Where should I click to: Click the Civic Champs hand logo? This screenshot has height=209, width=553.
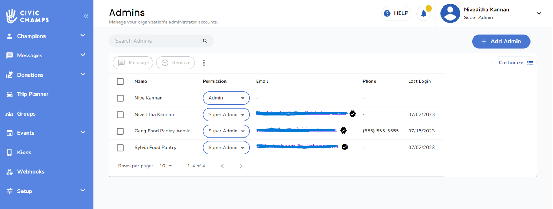click(12, 16)
